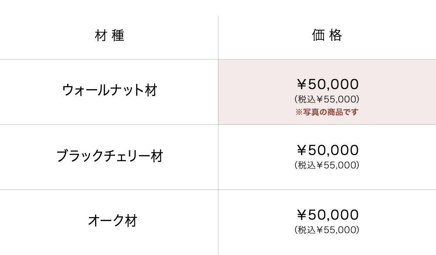This screenshot has height=255, width=436.
Task: Click walnut's (税込¥55,000) tax-included text
Action: pyautogui.click(x=327, y=99)
